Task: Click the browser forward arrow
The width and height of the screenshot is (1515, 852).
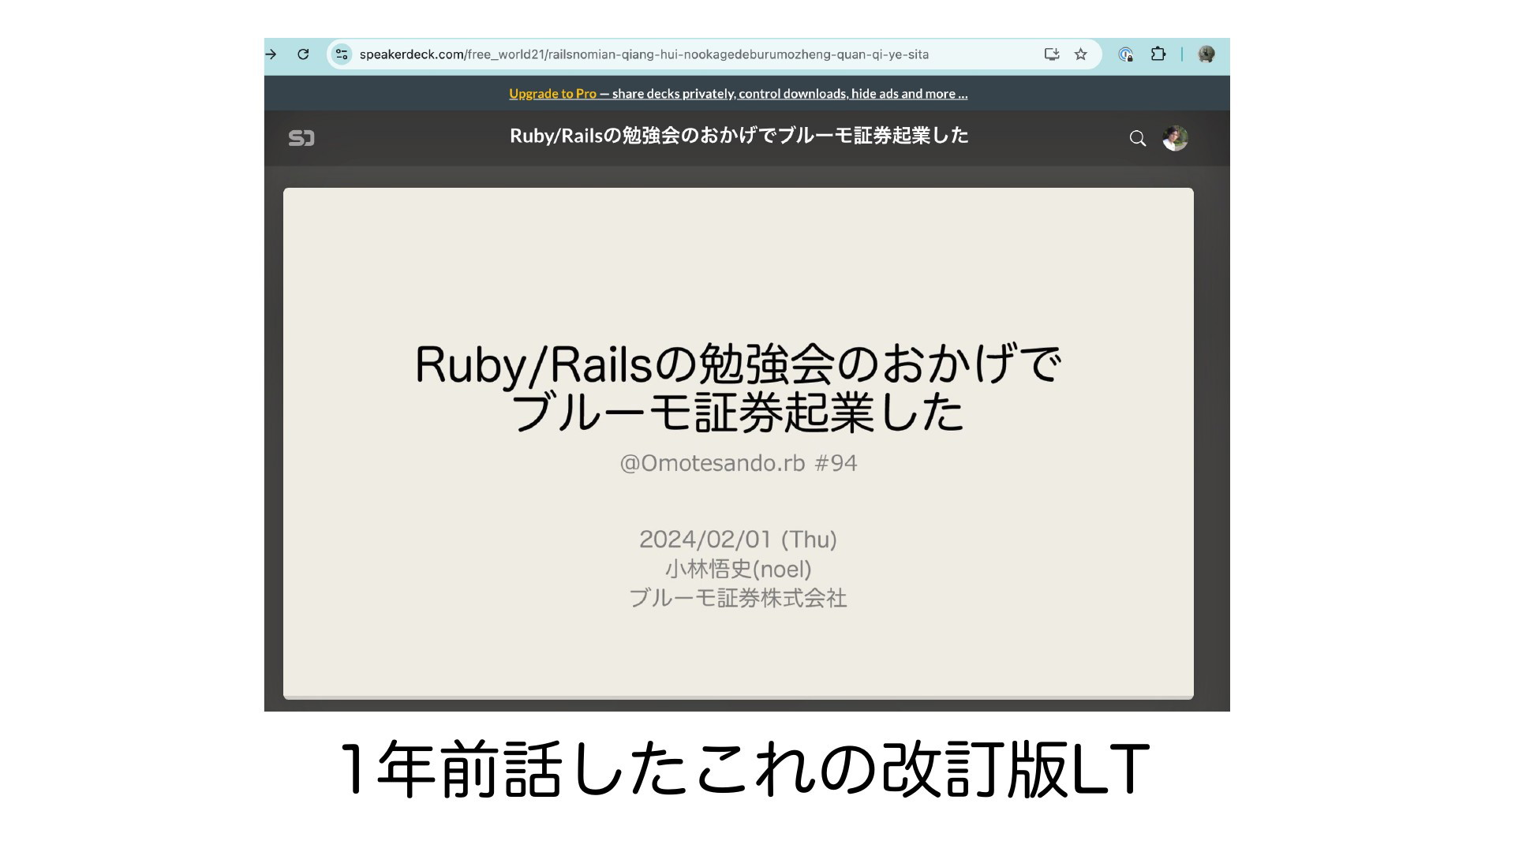Action: pos(271,54)
